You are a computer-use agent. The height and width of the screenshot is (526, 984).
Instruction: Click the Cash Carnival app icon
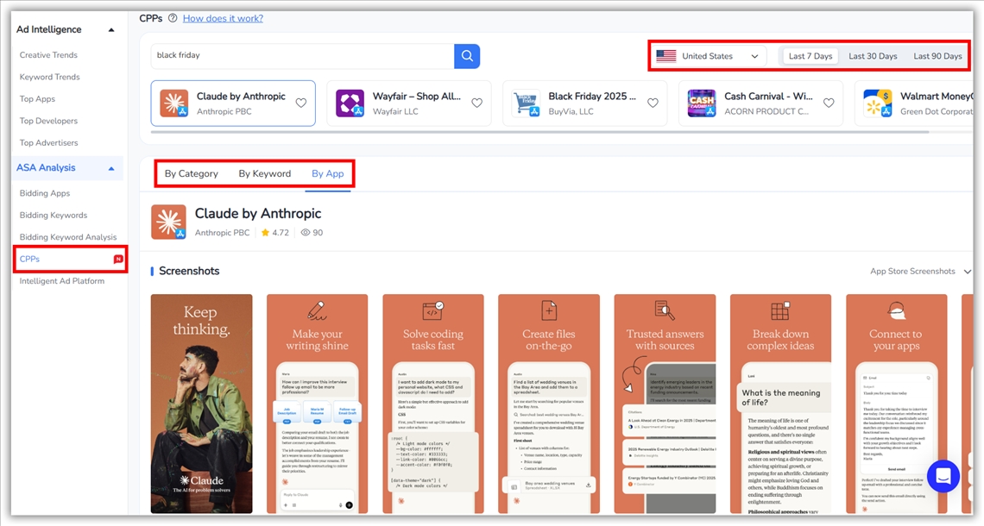point(702,103)
